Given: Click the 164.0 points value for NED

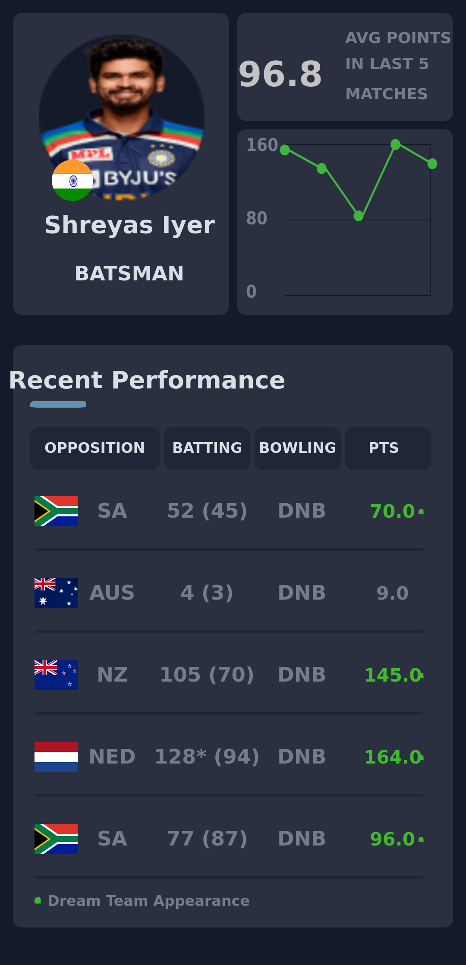Looking at the screenshot, I should pos(393,758).
